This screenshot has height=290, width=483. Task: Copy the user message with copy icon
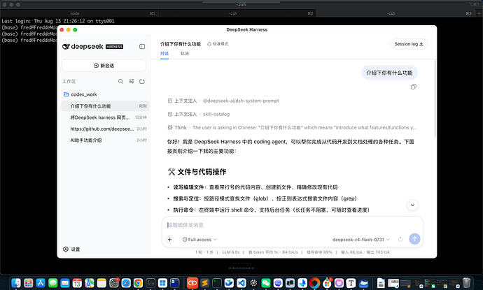pyautogui.click(x=414, y=87)
